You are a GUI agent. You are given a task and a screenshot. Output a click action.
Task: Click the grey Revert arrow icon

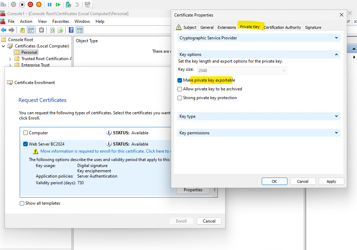[77, 5]
